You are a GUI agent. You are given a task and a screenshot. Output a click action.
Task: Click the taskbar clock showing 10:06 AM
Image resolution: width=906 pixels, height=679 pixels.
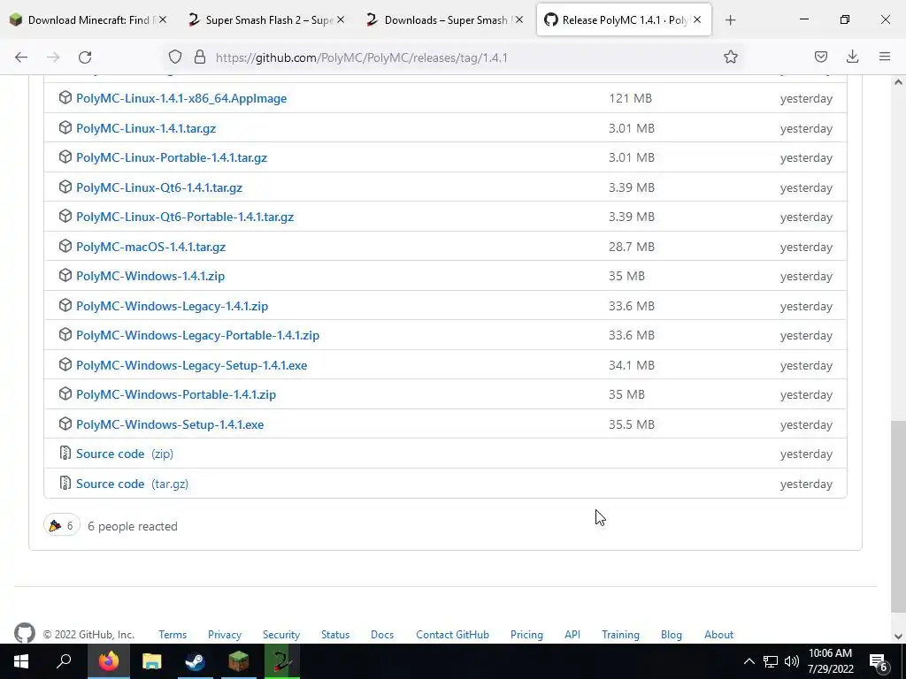[830, 661]
